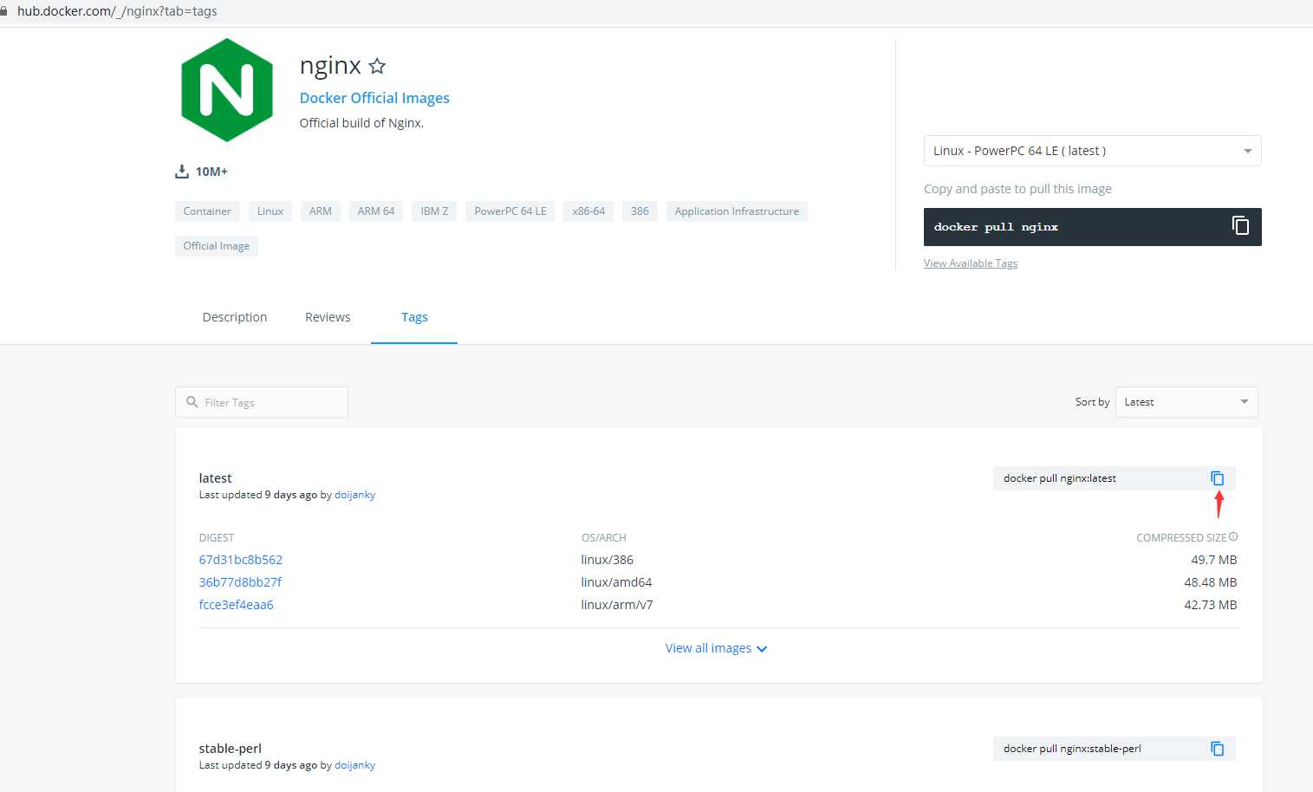Screen dimensions: 1313x792
Task: Click the linux/386 architecture entry
Action: [x=608, y=560]
